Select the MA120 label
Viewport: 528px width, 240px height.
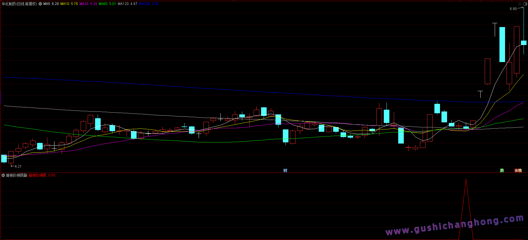[x=127, y=4]
